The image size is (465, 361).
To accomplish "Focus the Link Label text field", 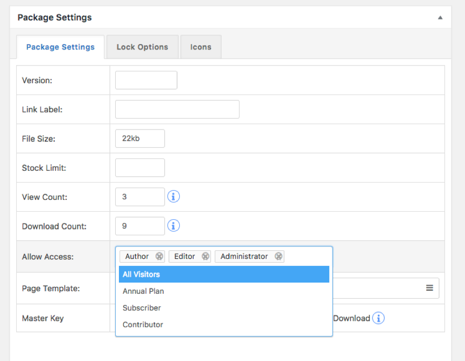I will point(177,109).
